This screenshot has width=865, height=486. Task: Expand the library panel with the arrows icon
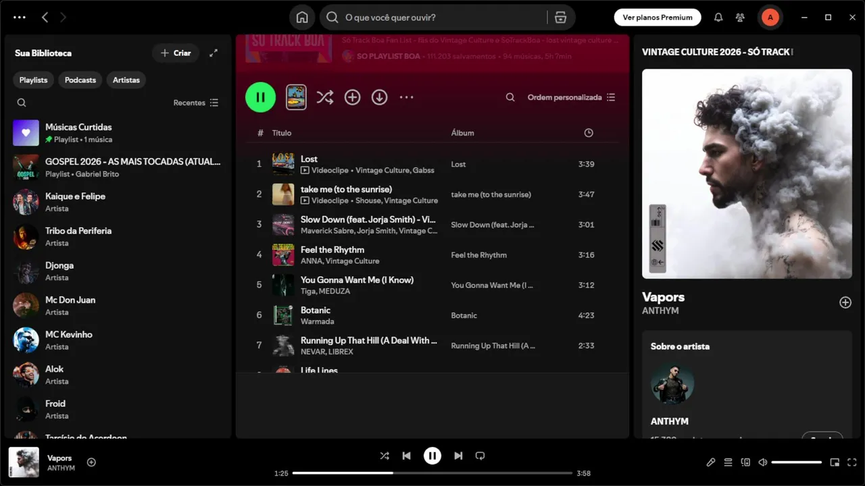point(214,53)
